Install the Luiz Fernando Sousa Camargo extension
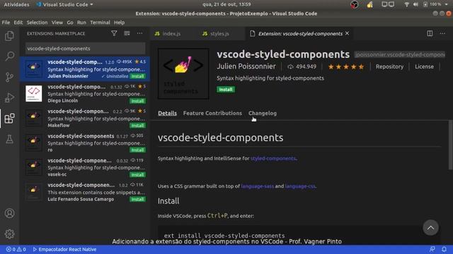 coord(137,199)
